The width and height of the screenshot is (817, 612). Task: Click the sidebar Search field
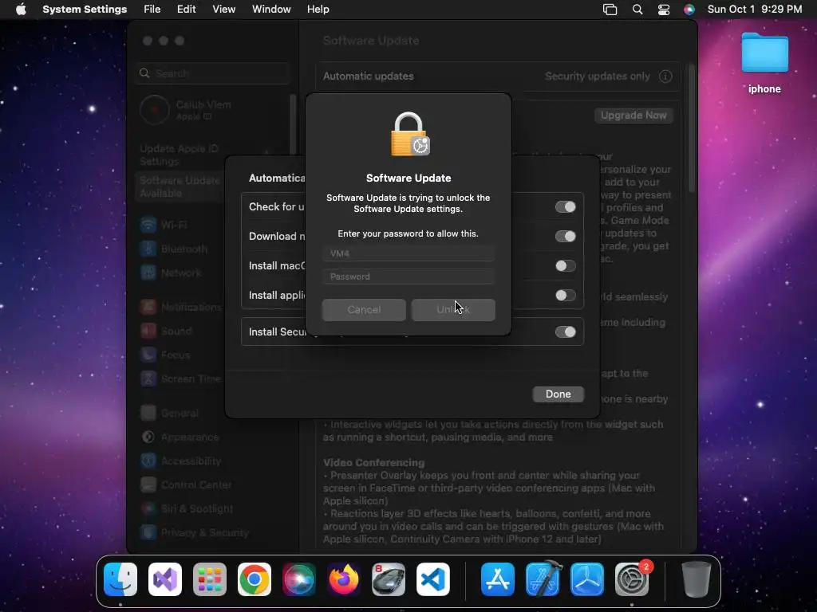point(212,73)
